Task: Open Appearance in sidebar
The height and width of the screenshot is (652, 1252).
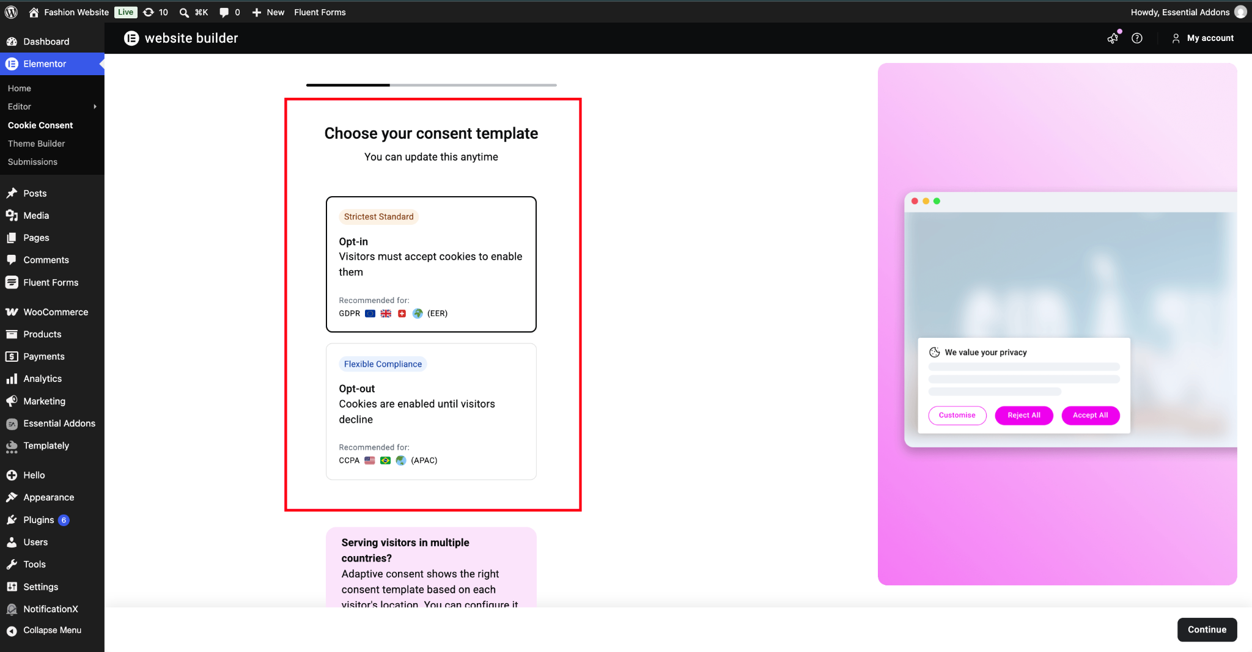Action: pos(52,497)
